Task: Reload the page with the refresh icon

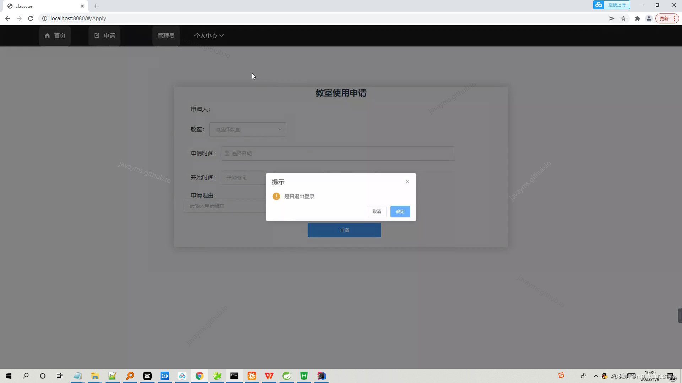Action: (31, 18)
